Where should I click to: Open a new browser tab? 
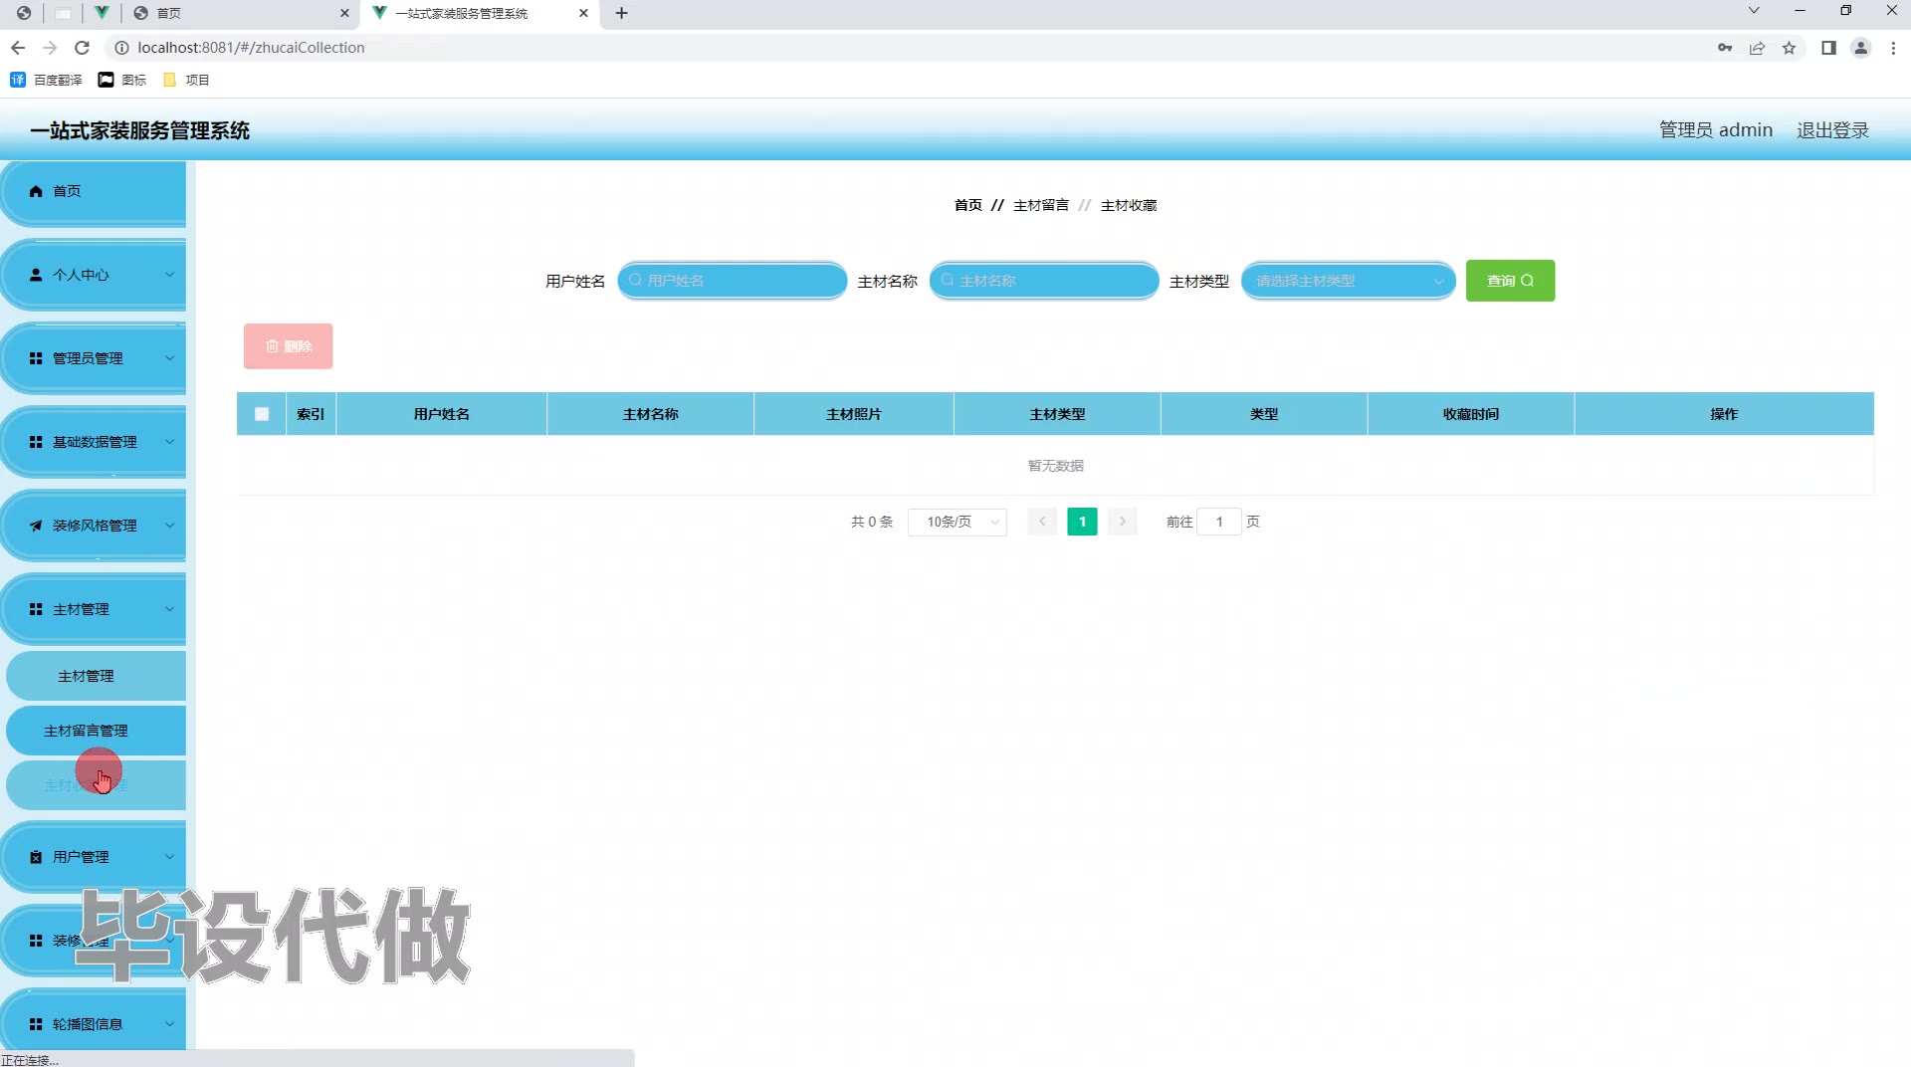(622, 13)
